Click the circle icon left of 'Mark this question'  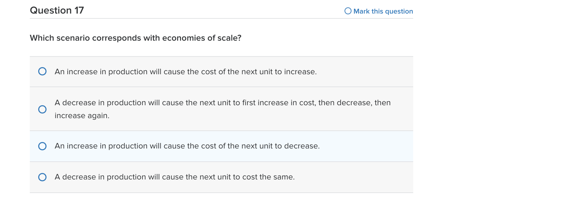(x=348, y=11)
